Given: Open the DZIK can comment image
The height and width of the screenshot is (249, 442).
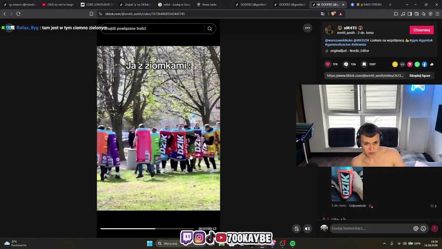Looking at the screenshot, I should click(347, 184).
